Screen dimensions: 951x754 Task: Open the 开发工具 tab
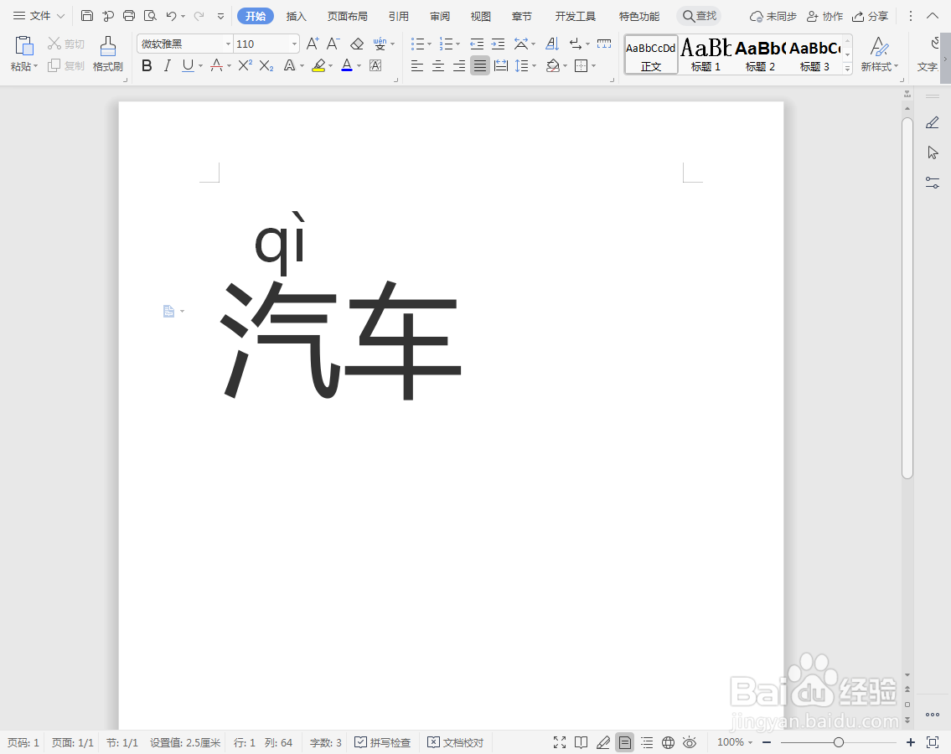pyautogui.click(x=576, y=17)
